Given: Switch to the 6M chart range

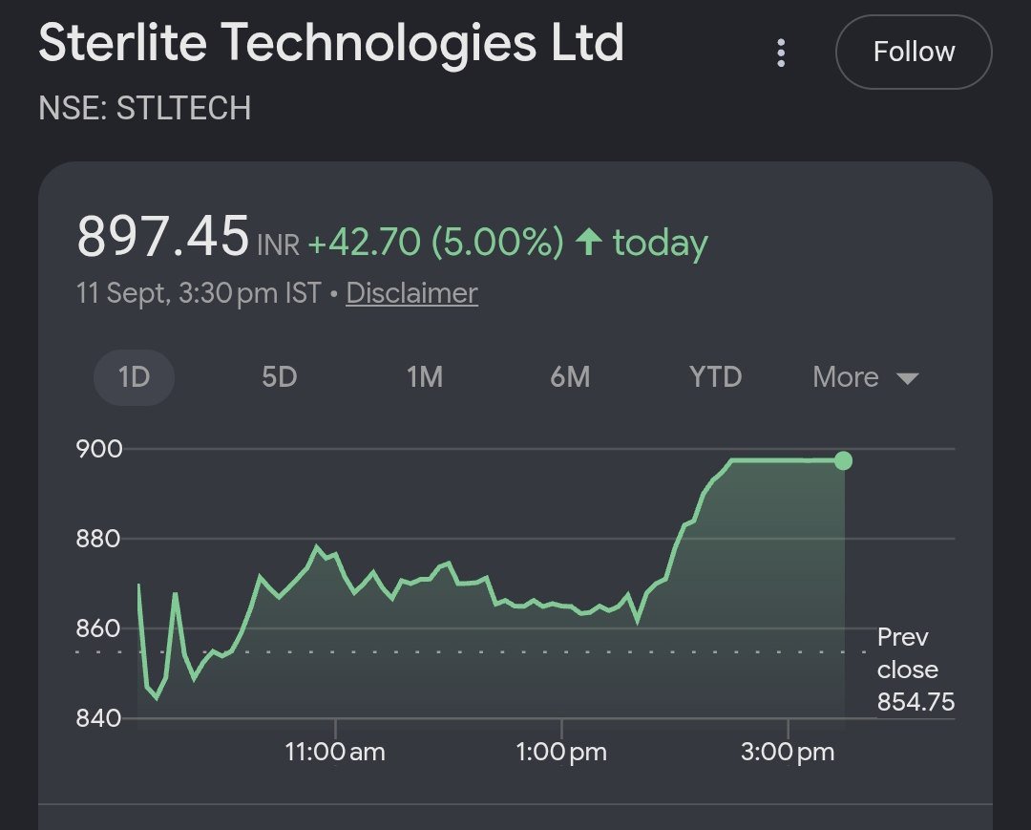Looking at the screenshot, I should pyautogui.click(x=570, y=377).
